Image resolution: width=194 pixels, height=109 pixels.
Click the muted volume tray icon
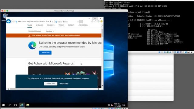click(x=112, y=105)
